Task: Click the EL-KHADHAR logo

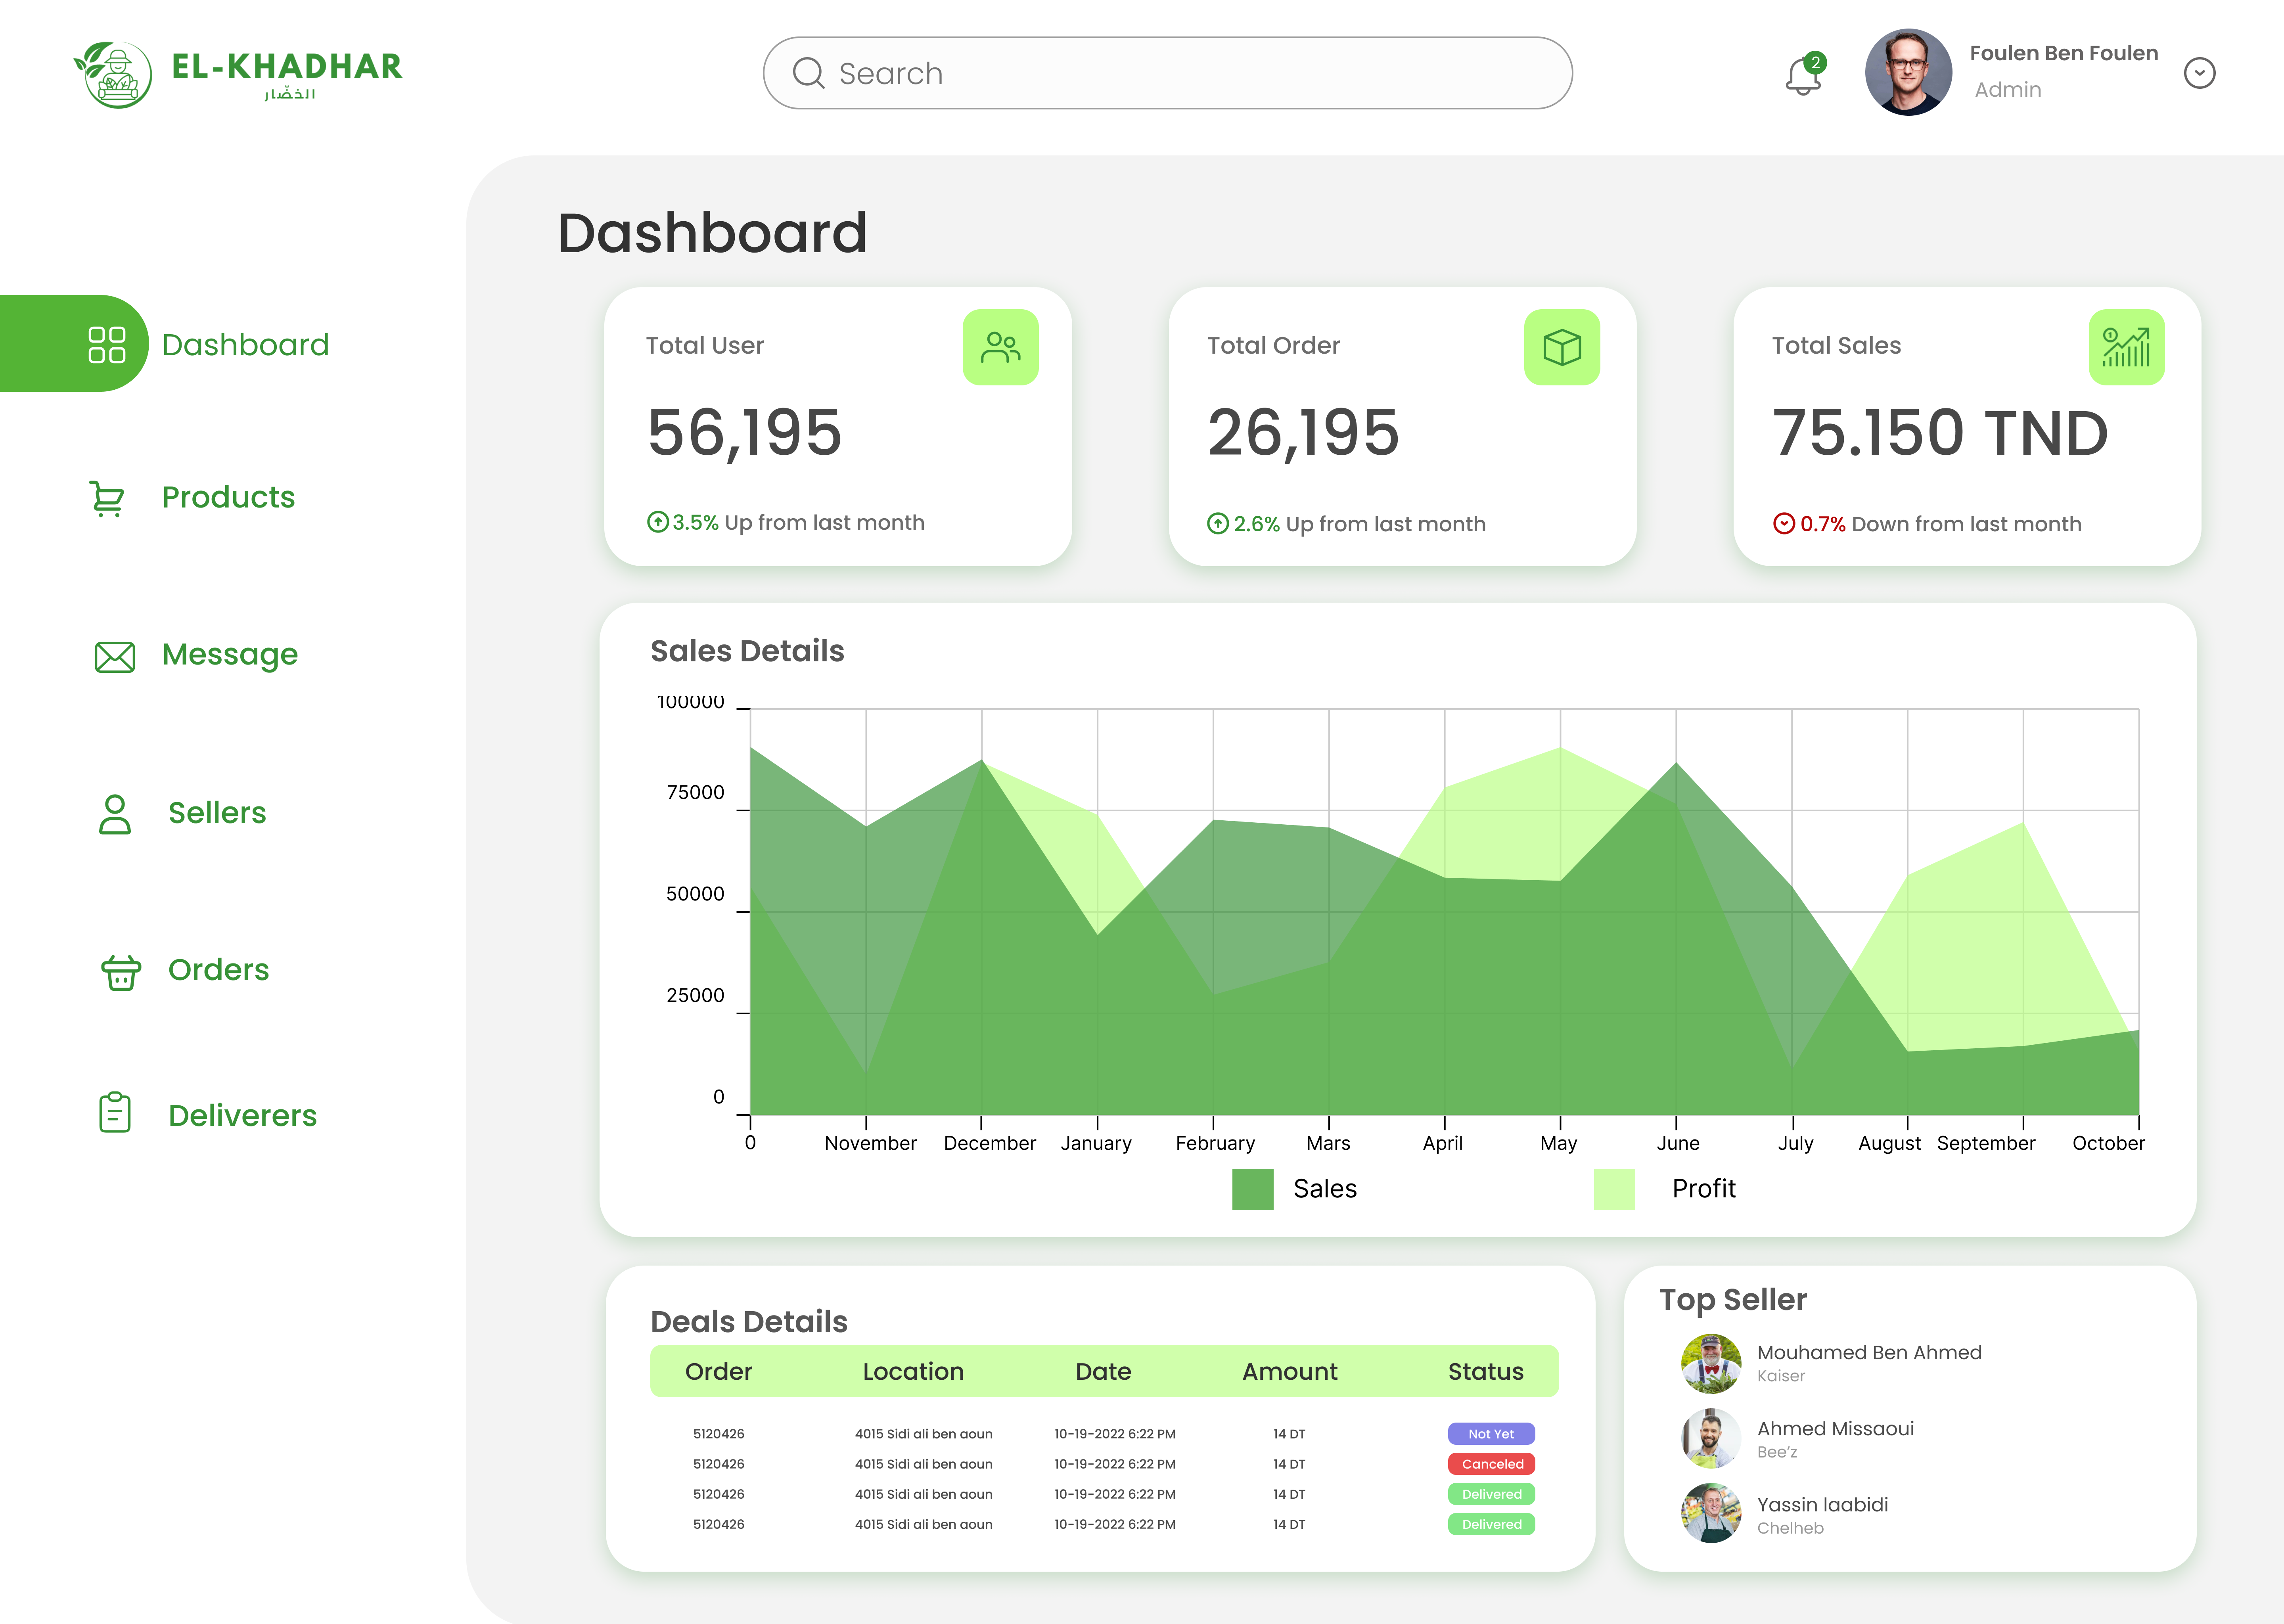Action: tap(238, 73)
